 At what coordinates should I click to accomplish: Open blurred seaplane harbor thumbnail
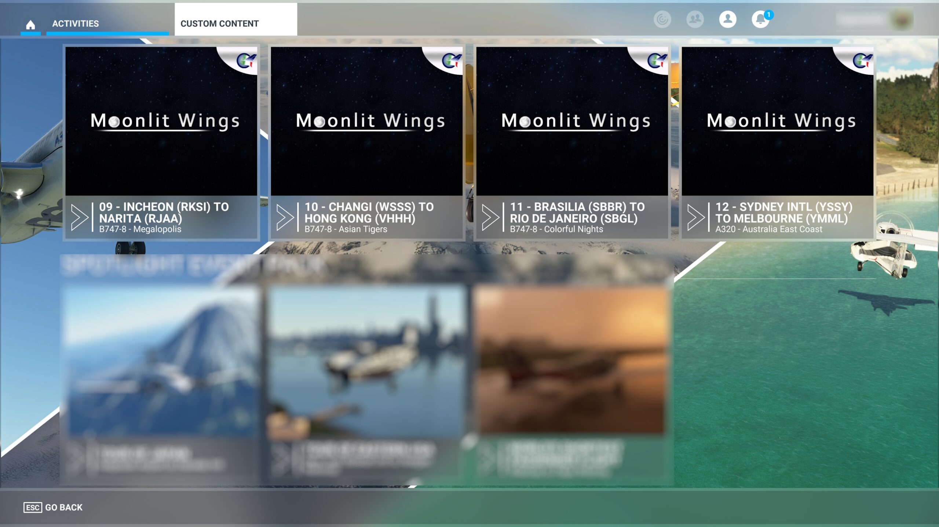click(367, 361)
